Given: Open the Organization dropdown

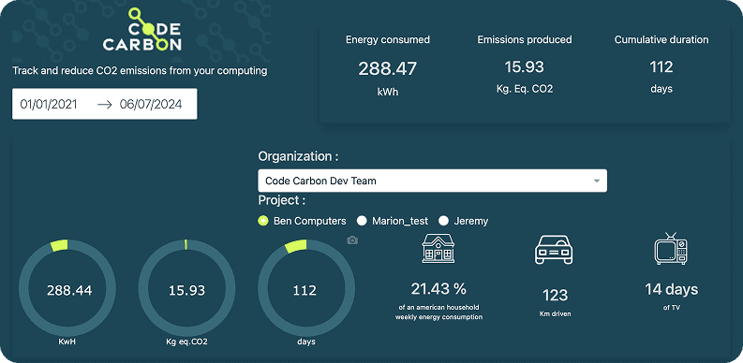Looking at the screenshot, I should tap(432, 181).
